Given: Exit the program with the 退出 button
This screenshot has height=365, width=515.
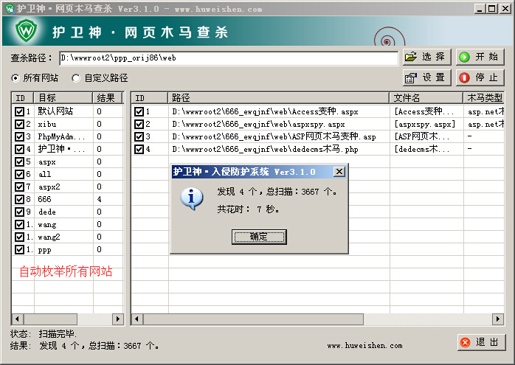Looking at the screenshot, I should pos(481,342).
